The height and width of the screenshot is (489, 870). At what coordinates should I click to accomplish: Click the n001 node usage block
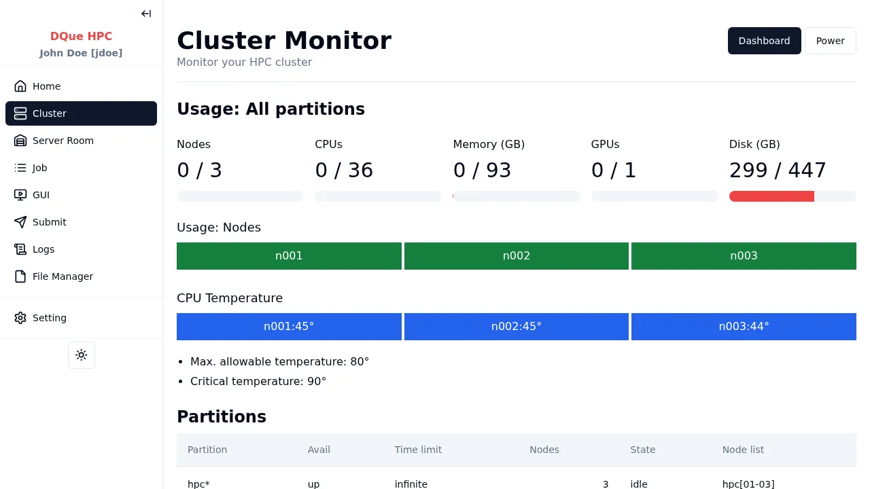click(x=289, y=256)
